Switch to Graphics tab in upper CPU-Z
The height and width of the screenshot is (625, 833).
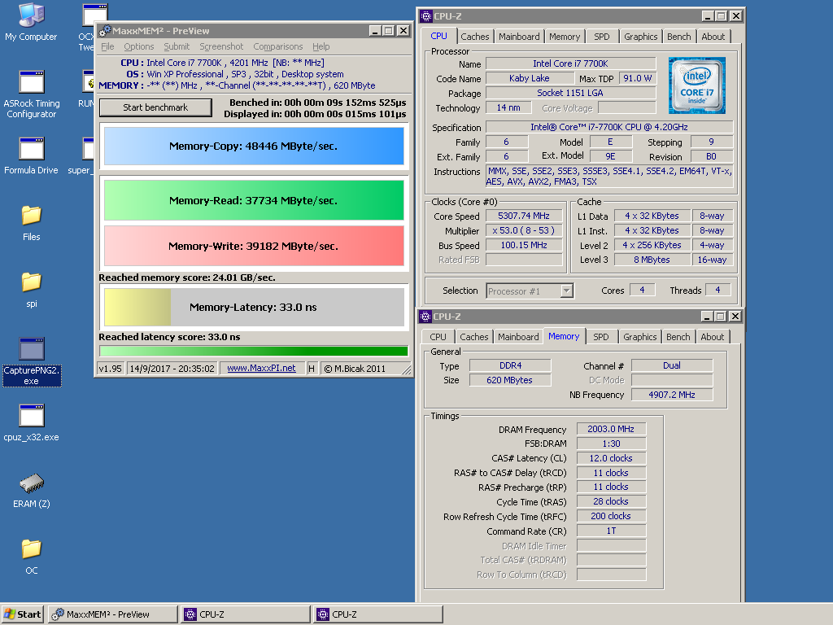[640, 37]
